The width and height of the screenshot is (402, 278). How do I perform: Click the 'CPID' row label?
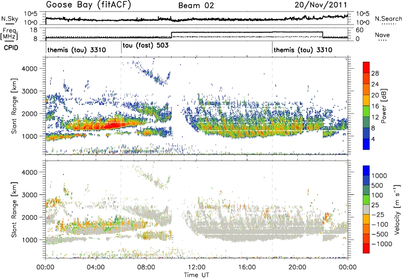click(x=11, y=48)
